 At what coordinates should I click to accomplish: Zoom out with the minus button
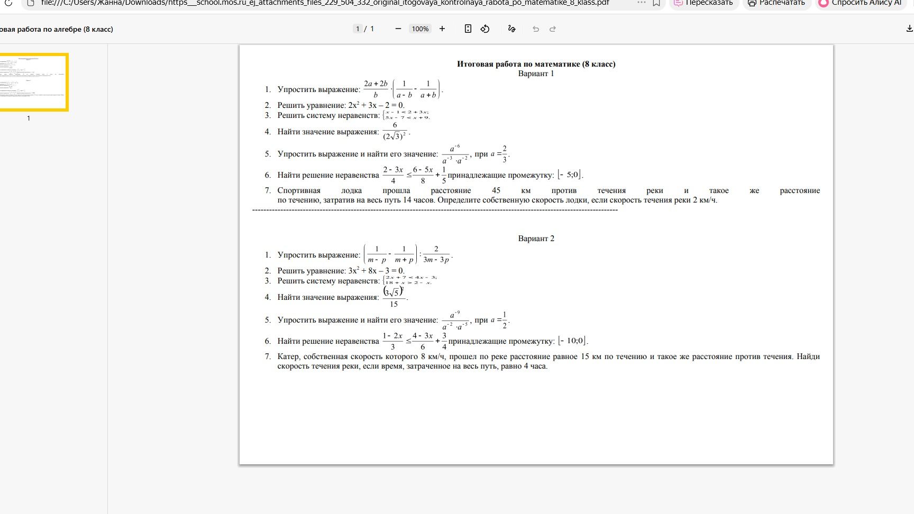pos(398,29)
